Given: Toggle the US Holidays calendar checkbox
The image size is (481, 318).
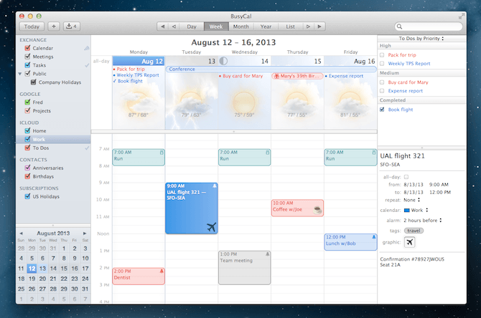Looking at the screenshot, I should 27,196.
